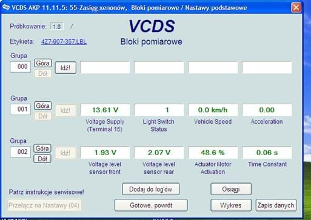Open the 4Z7-907-357.LBL label file link

coord(64,42)
